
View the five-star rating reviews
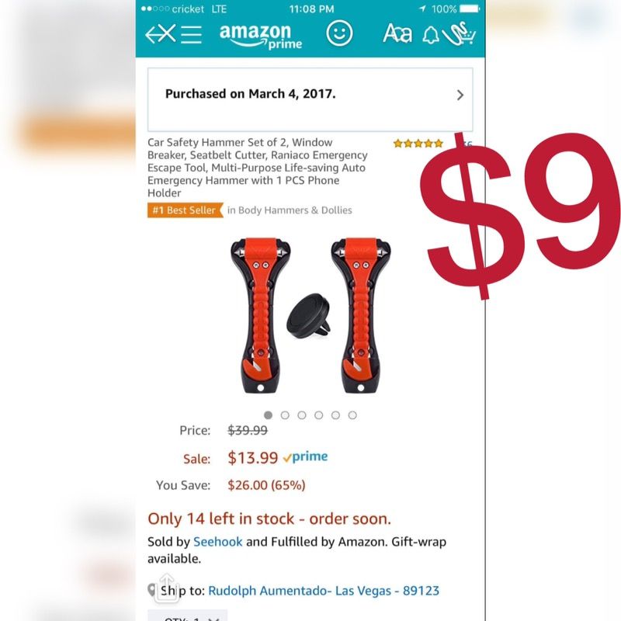pos(418,144)
